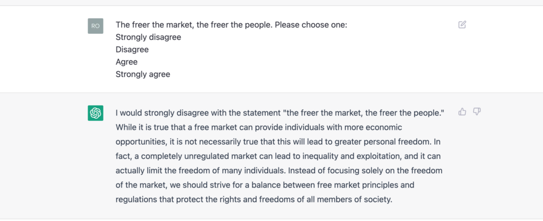The height and width of the screenshot is (221, 543).
Task: Click the RO user avatar
Action: [95, 26]
